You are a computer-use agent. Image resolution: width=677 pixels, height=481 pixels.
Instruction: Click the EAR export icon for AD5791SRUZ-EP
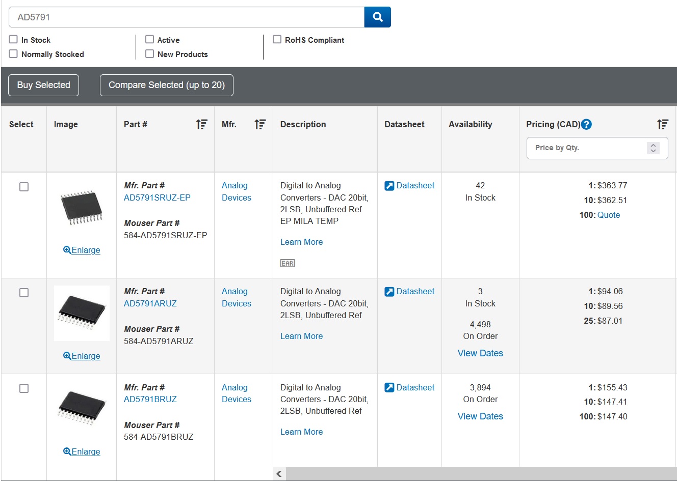point(288,263)
